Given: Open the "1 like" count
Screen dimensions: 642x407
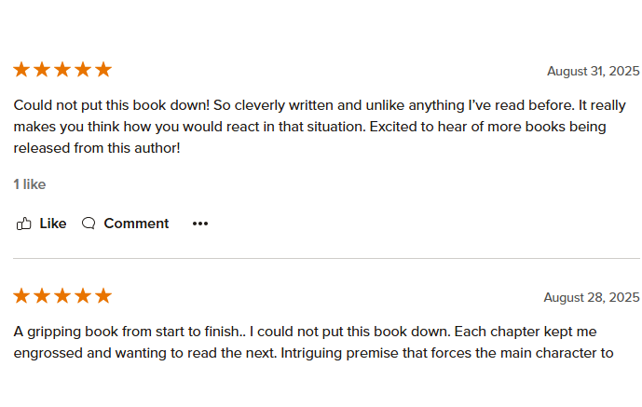Looking at the screenshot, I should tap(30, 184).
